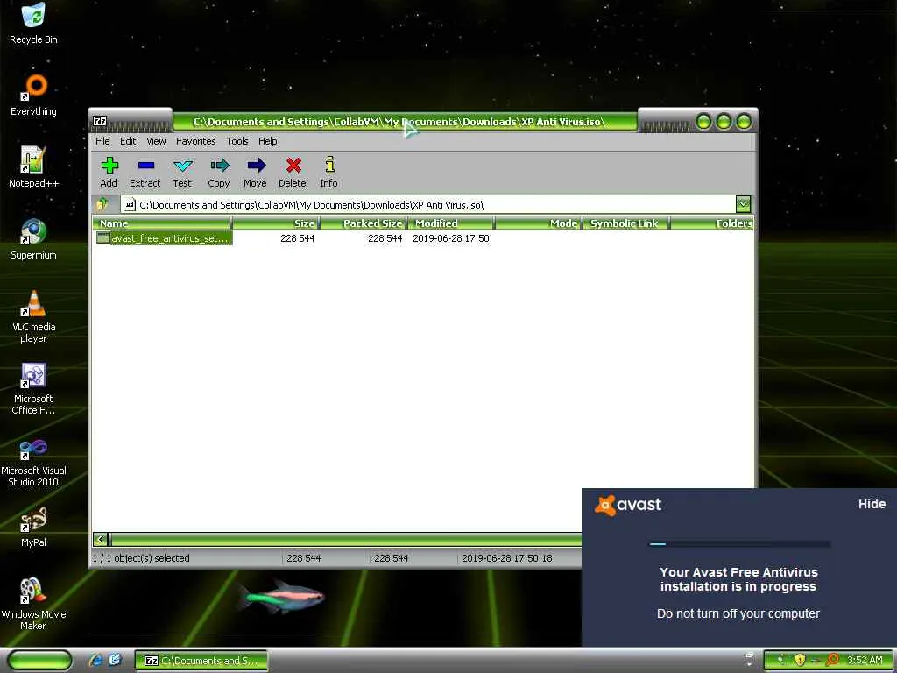The width and height of the screenshot is (897, 673).
Task: Sort by the Modified column header
Action: click(451, 223)
